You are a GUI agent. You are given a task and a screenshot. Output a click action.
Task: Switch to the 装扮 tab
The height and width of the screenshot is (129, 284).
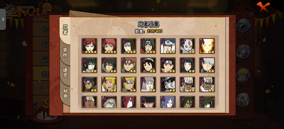(65, 53)
